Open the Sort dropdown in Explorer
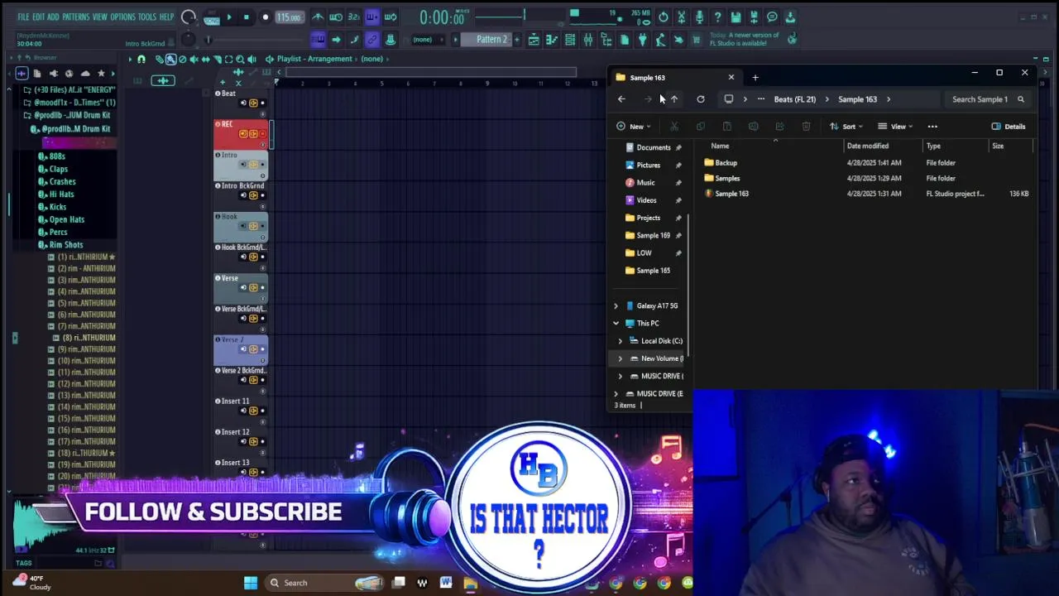 [x=846, y=127]
